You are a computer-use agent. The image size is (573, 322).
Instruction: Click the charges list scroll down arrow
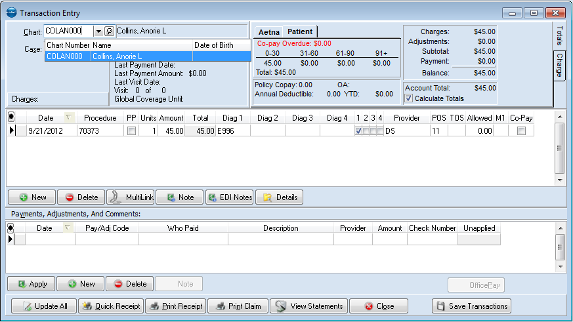coord(559,180)
